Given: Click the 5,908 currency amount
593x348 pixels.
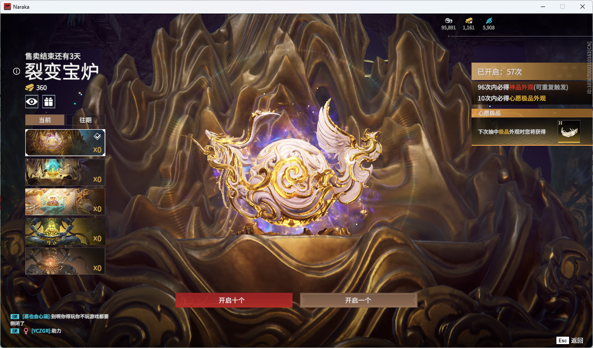Looking at the screenshot, I should coord(489,28).
